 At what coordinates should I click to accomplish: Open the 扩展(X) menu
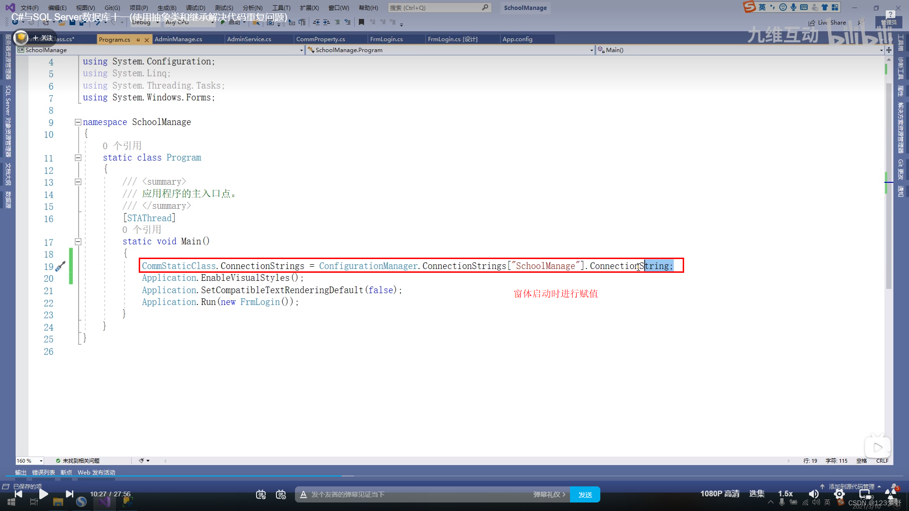click(x=309, y=8)
